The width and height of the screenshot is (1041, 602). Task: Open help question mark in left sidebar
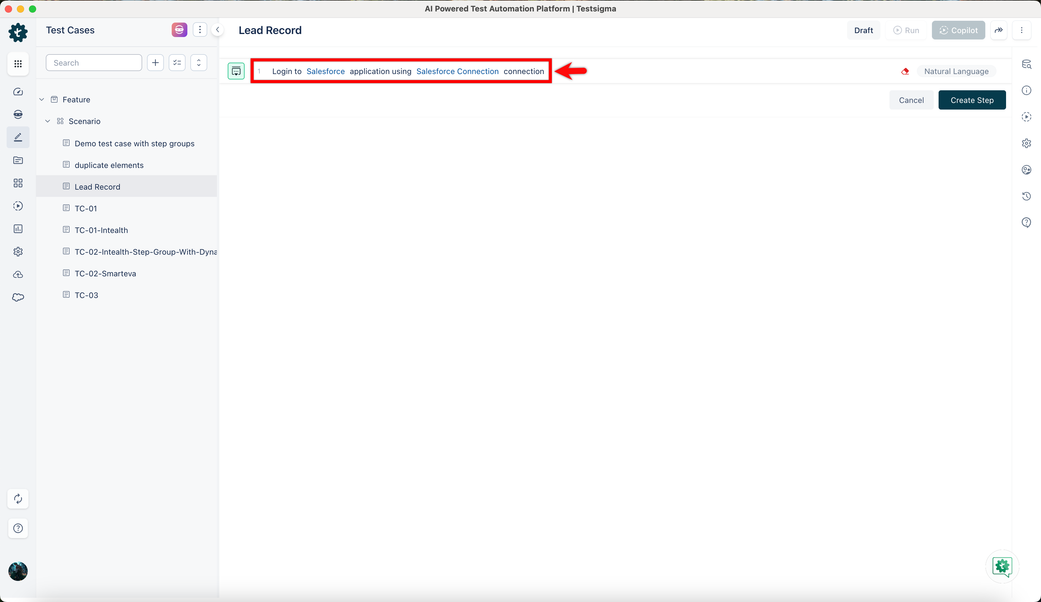[x=18, y=528]
